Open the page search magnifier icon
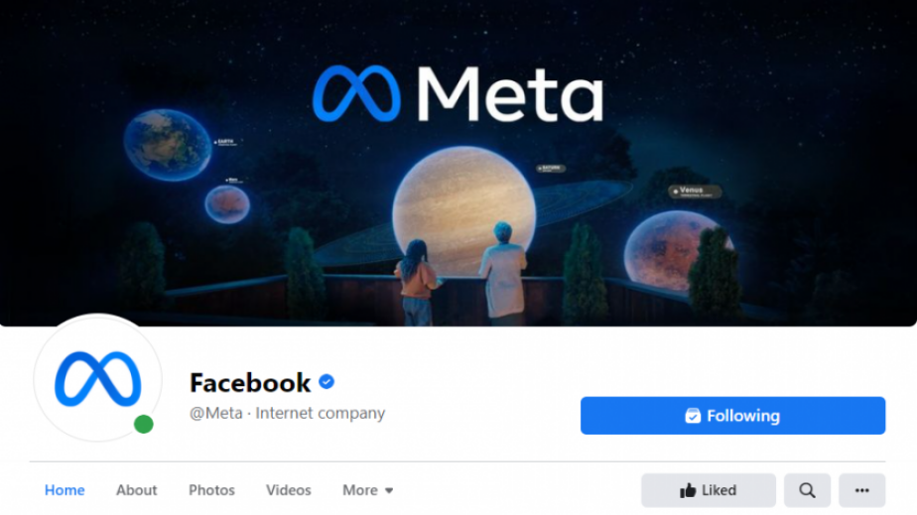Image resolution: width=917 pixels, height=515 pixels. (807, 490)
